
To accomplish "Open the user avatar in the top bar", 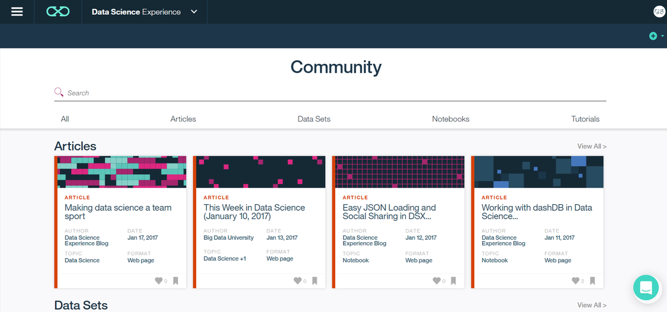I will [659, 12].
